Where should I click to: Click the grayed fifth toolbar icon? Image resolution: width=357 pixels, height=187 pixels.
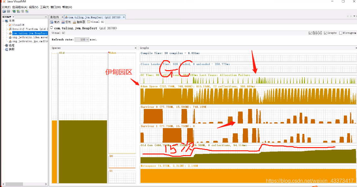click(x=23, y=11)
